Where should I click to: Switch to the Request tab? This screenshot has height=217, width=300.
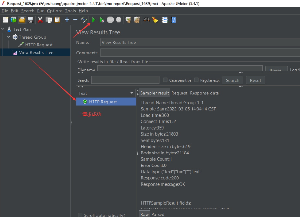point(180,93)
